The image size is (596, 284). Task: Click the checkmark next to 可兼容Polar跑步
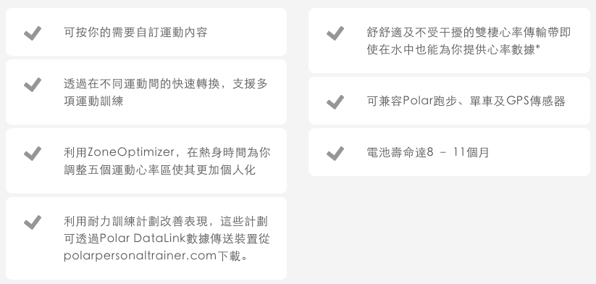tap(335, 102)
